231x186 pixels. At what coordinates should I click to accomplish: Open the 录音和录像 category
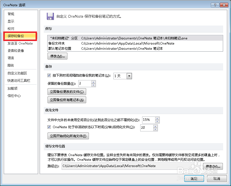pyautogui.click(x=16, y=51)
